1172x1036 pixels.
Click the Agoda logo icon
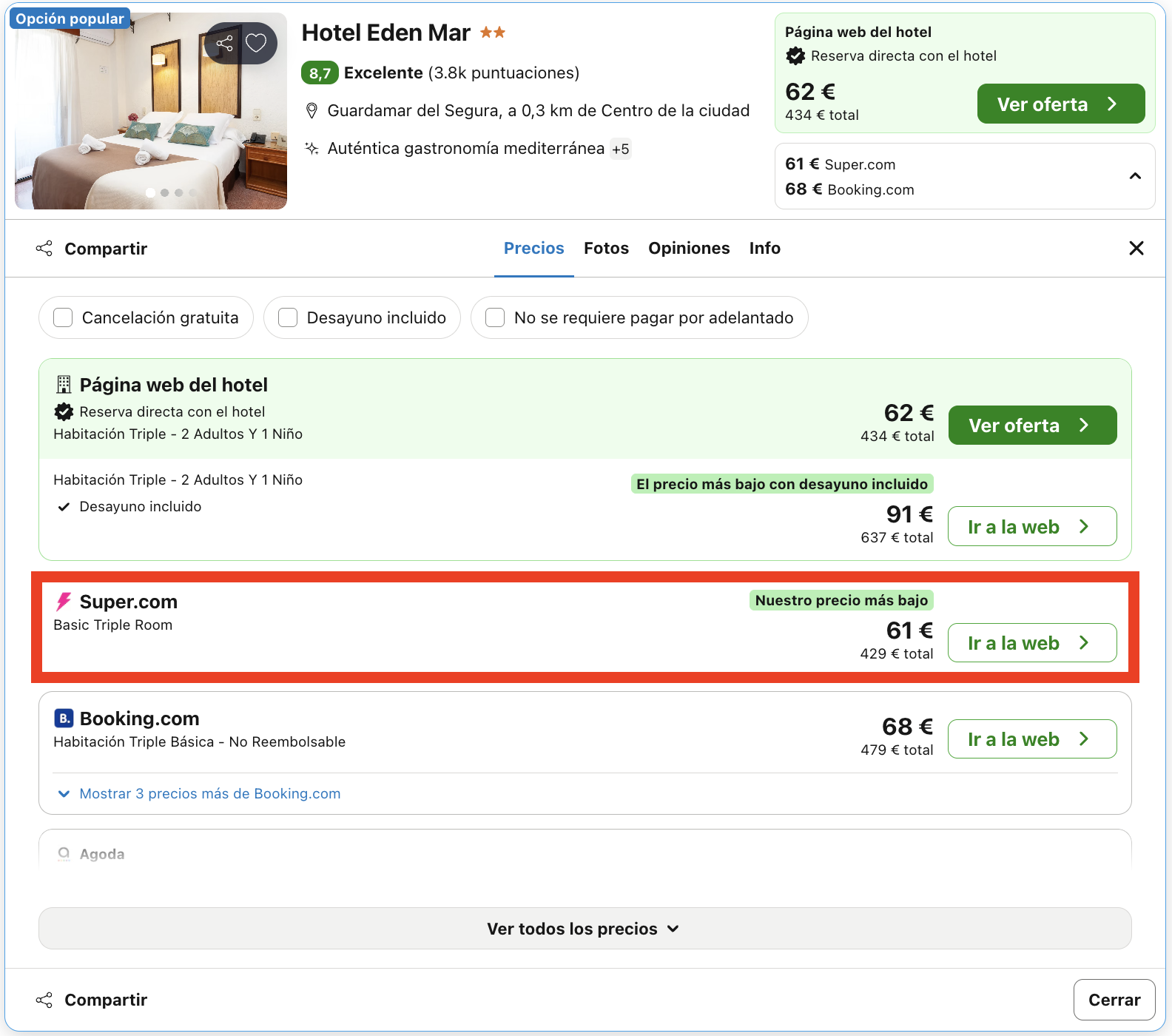point(64,854)
